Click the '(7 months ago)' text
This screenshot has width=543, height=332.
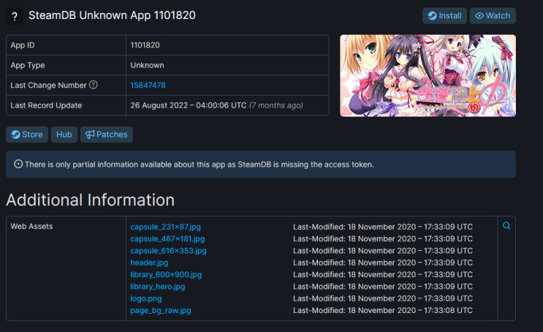(276, 105)
